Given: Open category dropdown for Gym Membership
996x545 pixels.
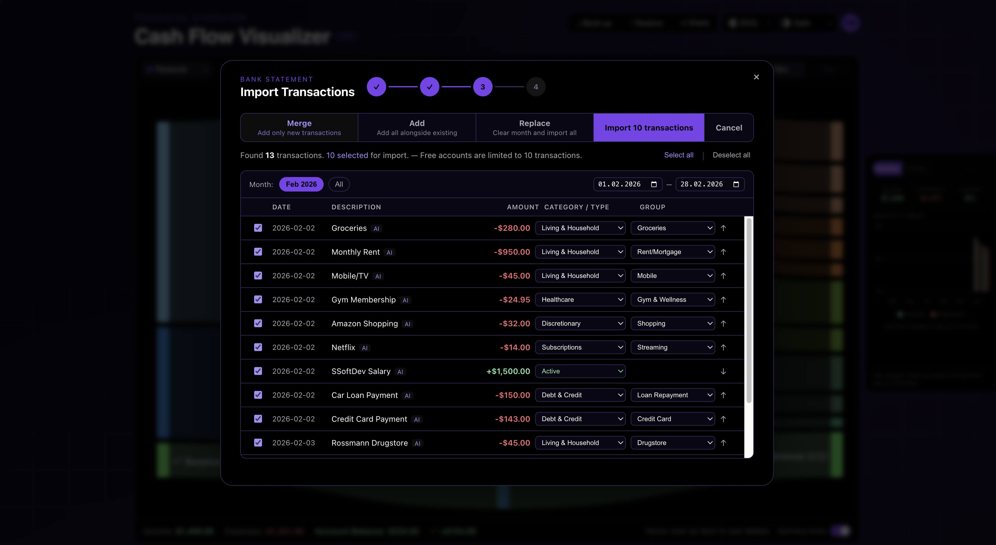Looking at the screenshot, I should pyautogui.click(x=580, y=300).
